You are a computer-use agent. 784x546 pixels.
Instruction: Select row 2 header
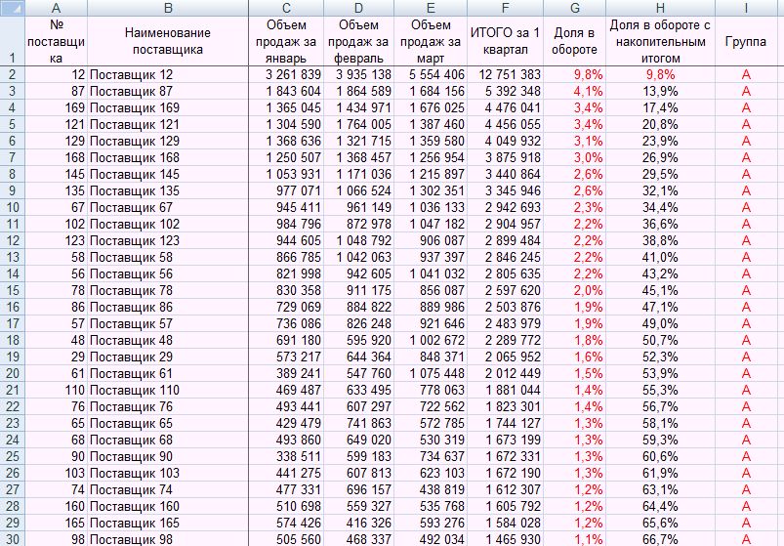[x=12, y=74]
